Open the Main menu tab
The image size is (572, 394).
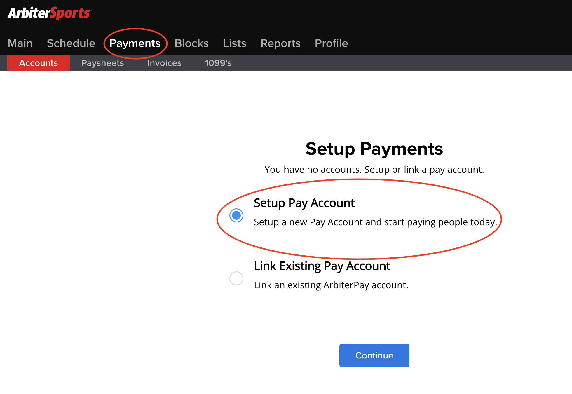[20, 43]
